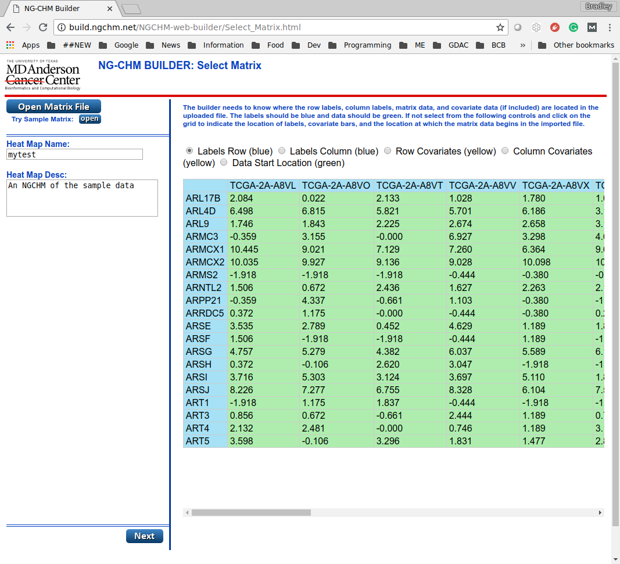Click the site info icon in address bar
This screenshot has height=564, width=620.
tap(62, 27)
